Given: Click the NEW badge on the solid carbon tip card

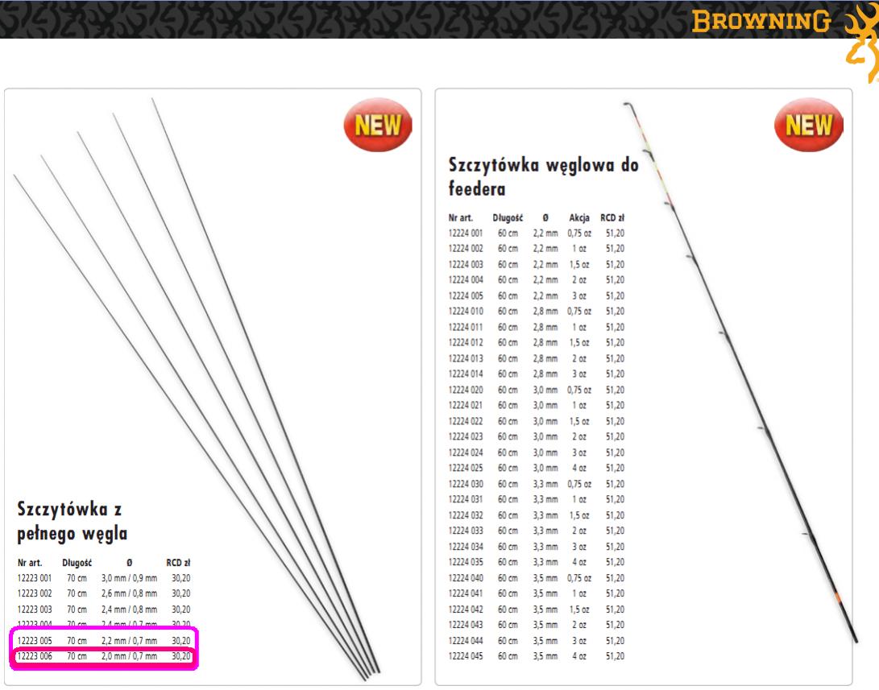Looking at the screenshot, I should [x=377, y=125].
